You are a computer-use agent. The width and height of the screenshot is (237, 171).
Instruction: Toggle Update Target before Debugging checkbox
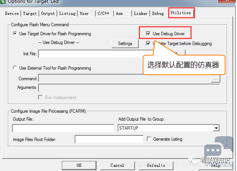tap(148, 43)
